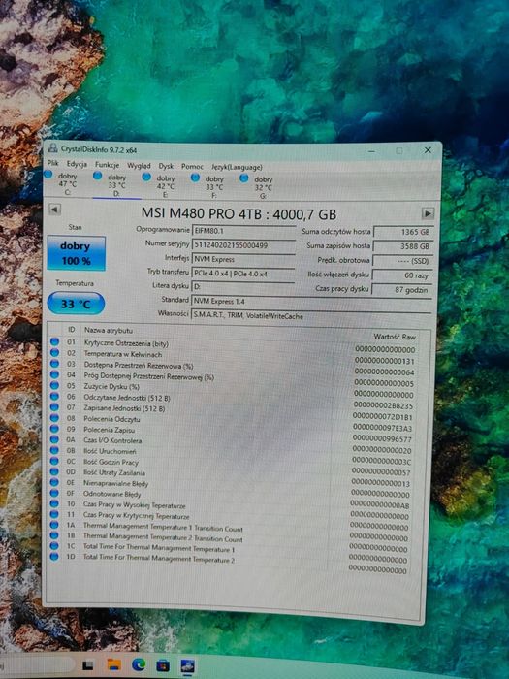The width and height of the screenshot is (509, 679).
Task: Open the Język(Language) menu
Action: point(237,167)
